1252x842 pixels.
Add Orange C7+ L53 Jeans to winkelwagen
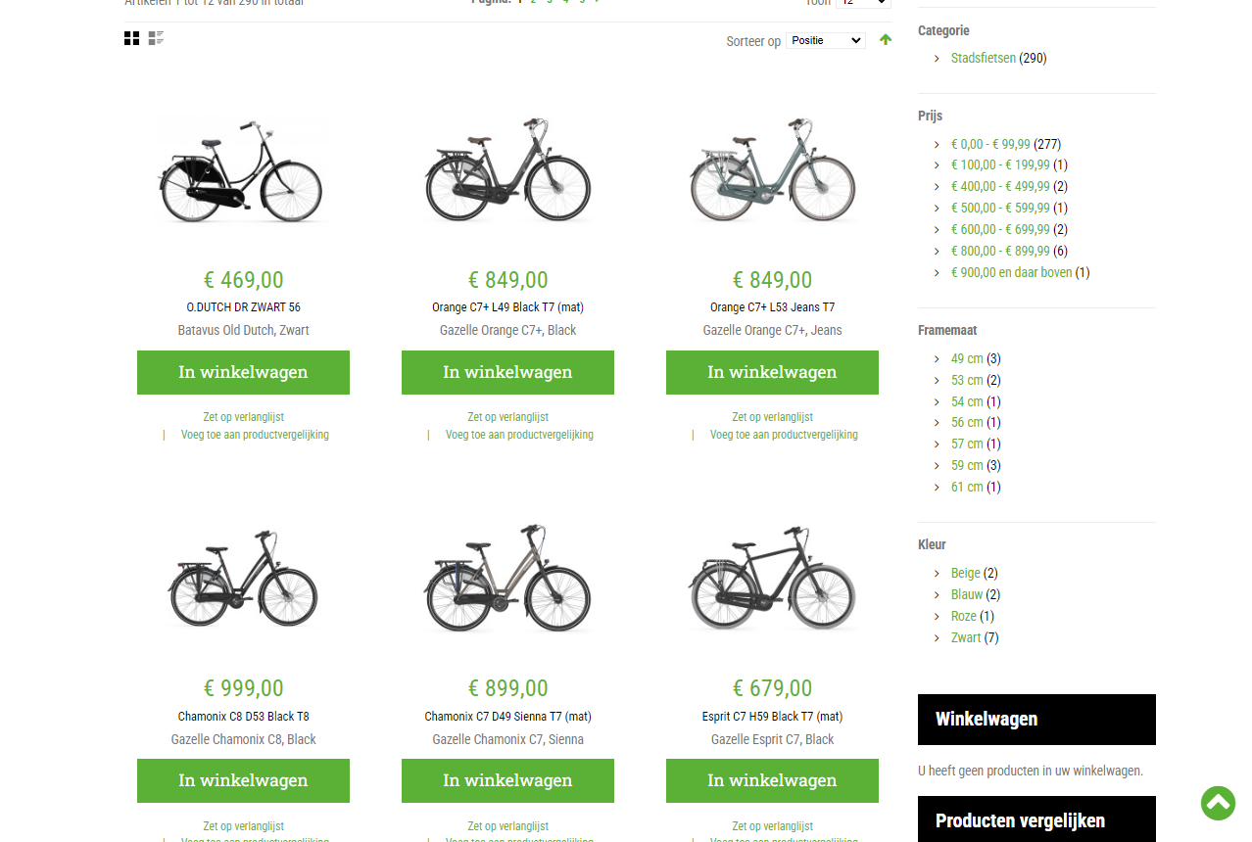(772, 372)
